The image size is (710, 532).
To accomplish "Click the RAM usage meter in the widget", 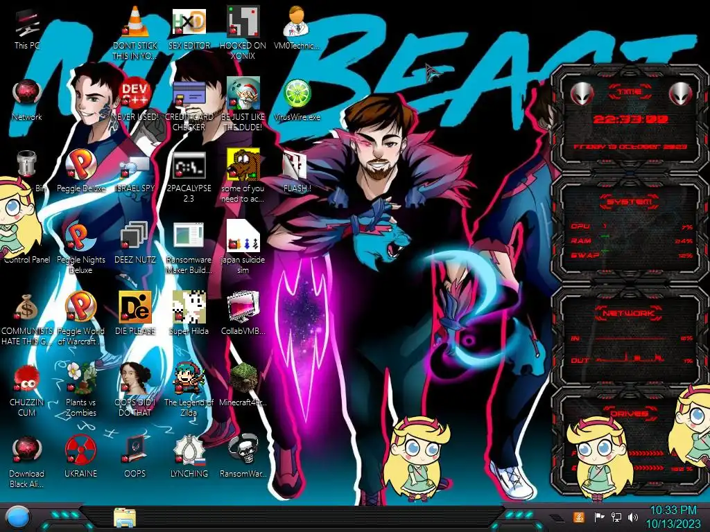I will pyautogui.click(x=631, y=240).
